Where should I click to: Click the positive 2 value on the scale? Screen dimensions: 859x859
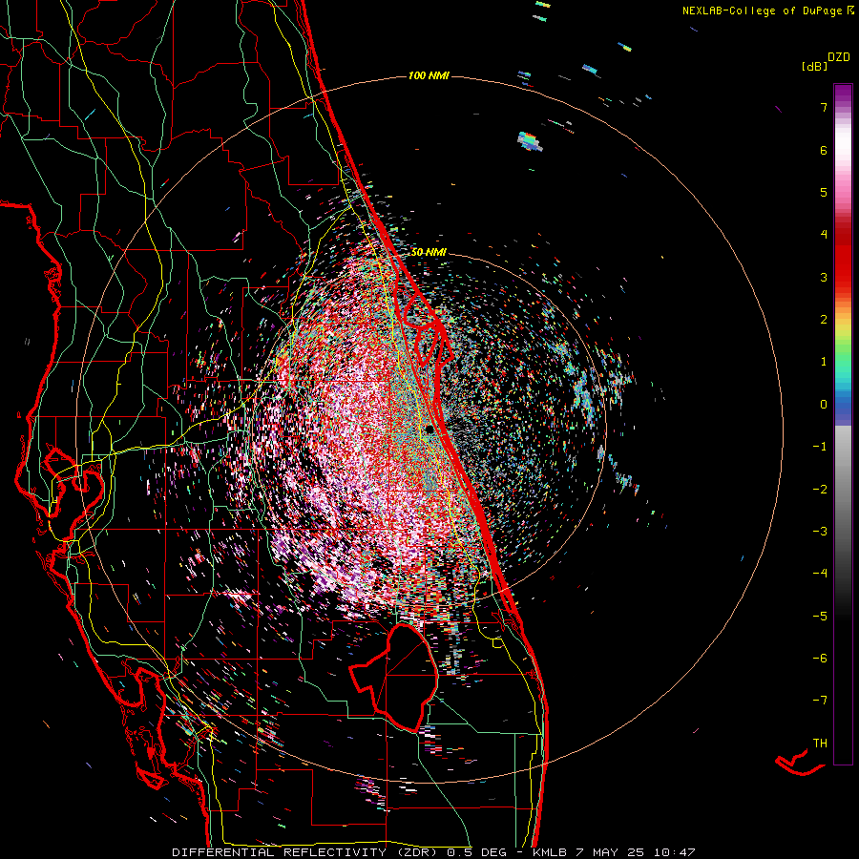click(824, 320)
